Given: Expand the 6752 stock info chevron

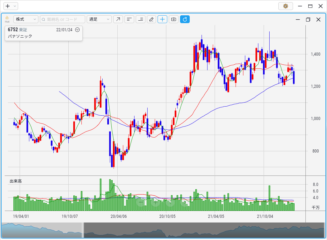Looking at the screenshot, I should [77, 30].
